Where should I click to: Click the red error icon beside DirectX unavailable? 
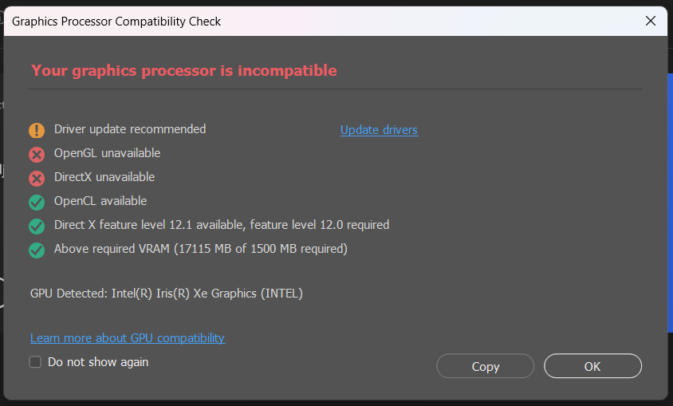37,178
